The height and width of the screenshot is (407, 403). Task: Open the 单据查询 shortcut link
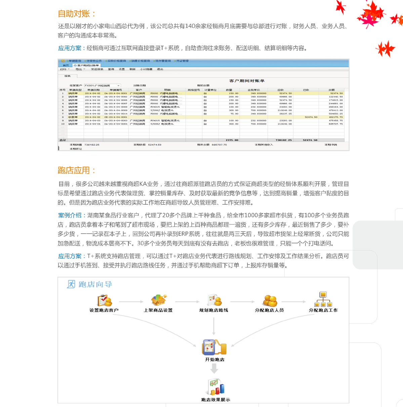75,61
